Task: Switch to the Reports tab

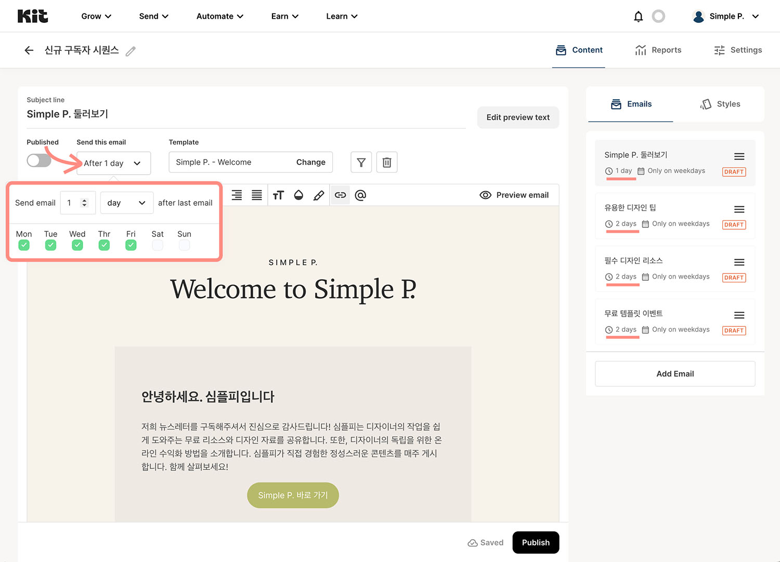Action: tap(658, 50)
